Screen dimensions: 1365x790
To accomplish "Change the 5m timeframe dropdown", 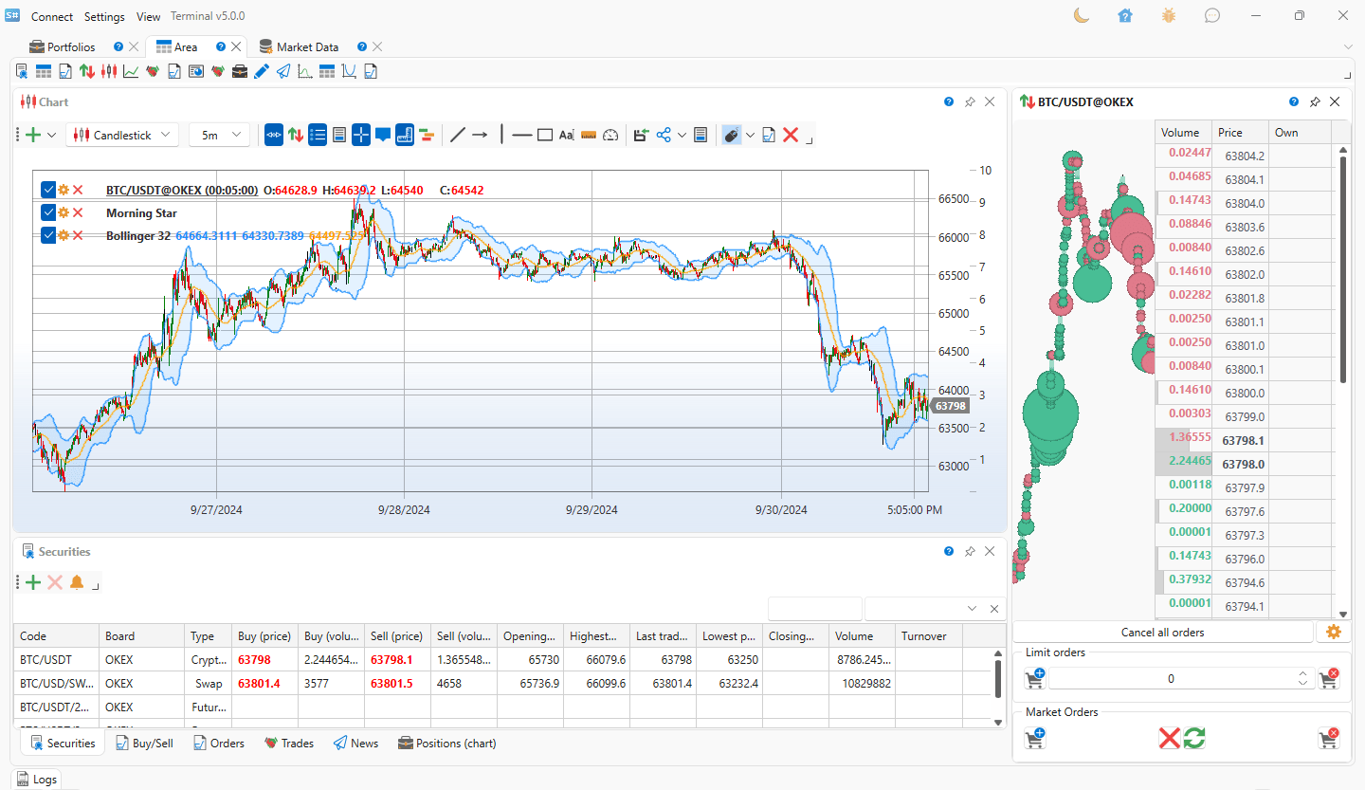I will (x=219, y=134).
